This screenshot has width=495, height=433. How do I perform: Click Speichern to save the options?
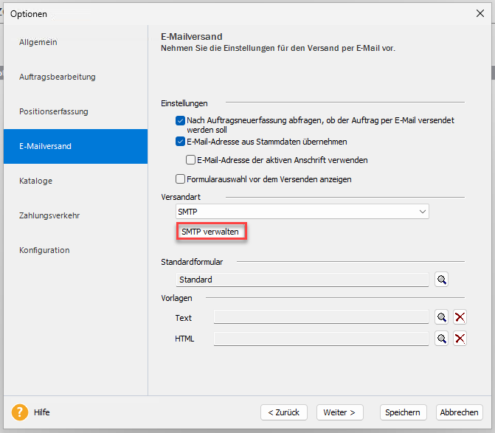click(x=403, y=412)
